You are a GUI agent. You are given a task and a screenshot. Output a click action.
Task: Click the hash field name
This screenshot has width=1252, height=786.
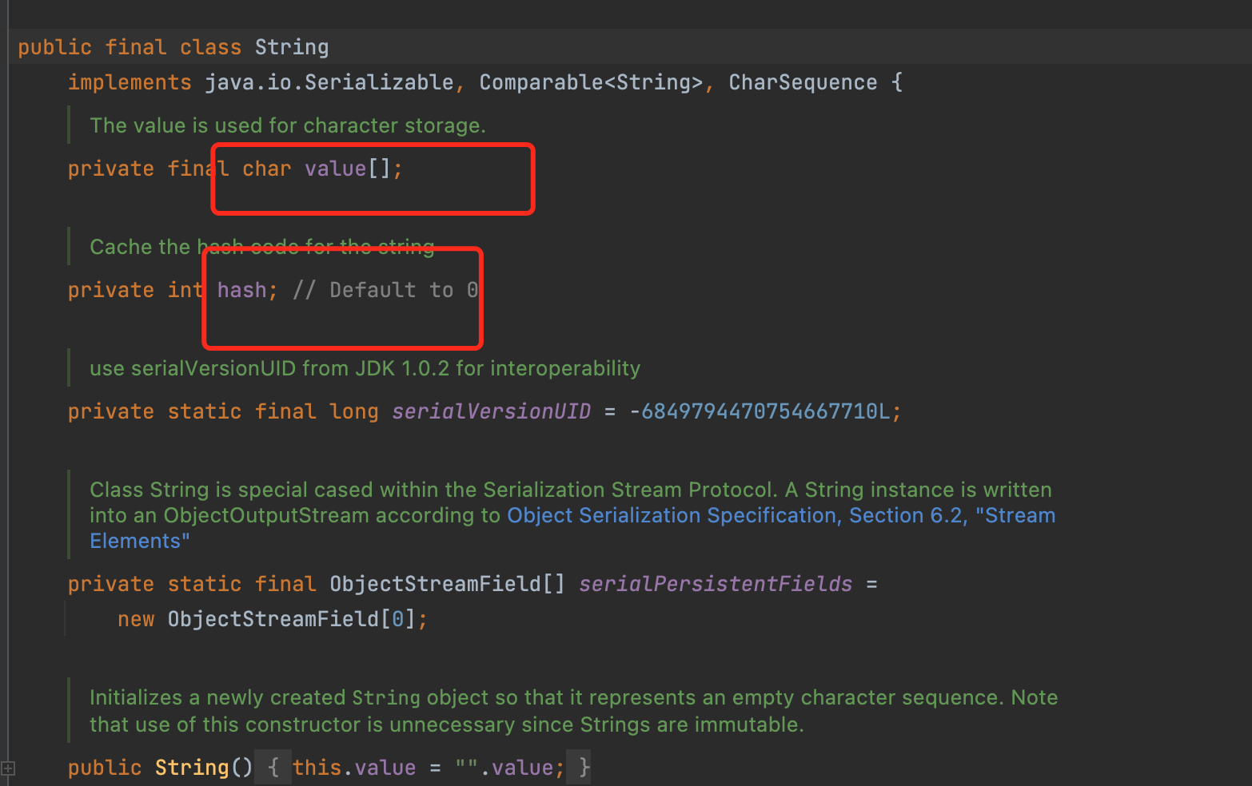click(241, 290)
